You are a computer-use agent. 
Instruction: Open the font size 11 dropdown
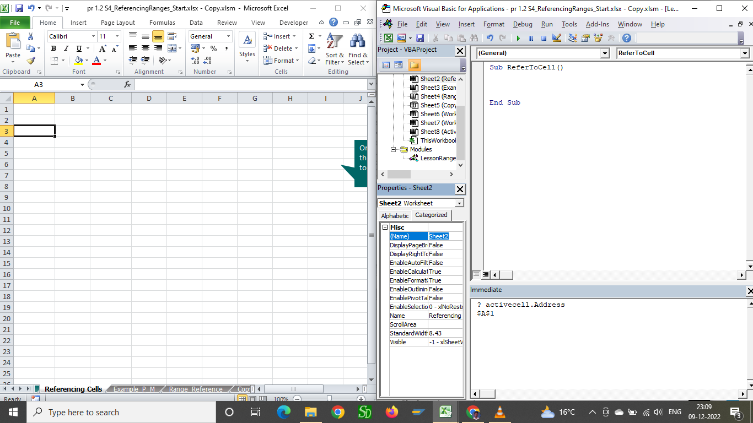point(117,36)
